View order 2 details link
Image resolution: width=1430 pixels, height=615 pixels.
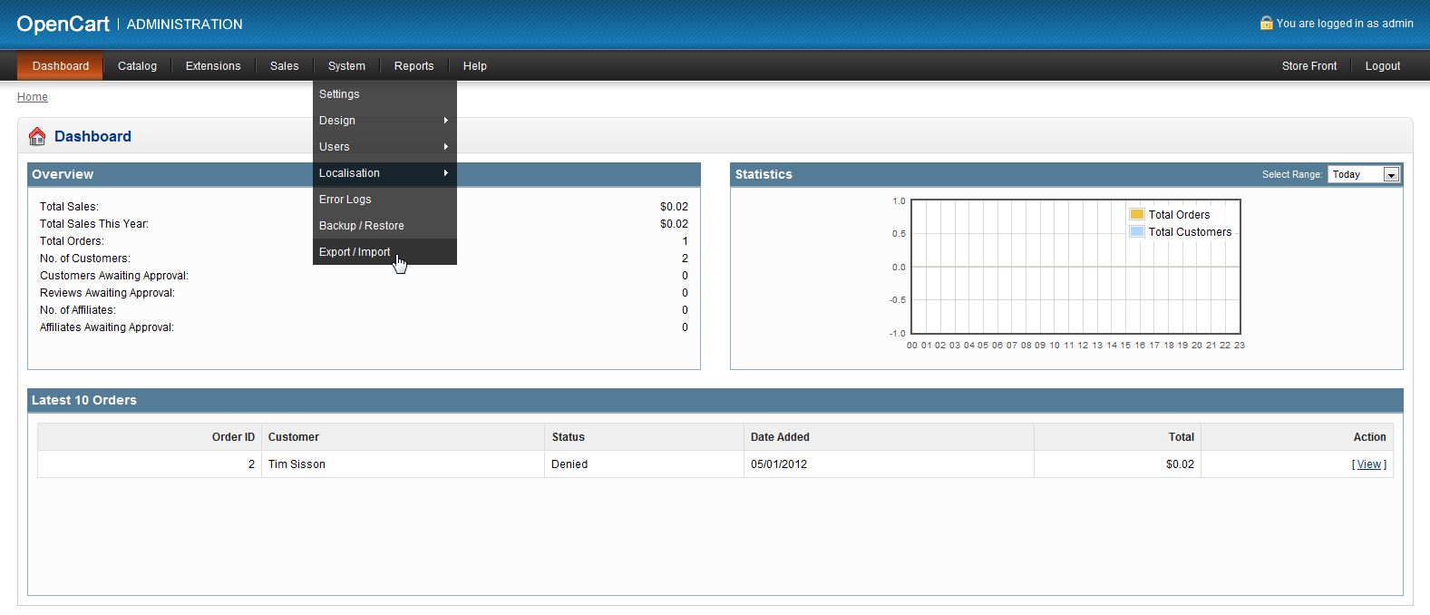pyautogui.click(x=1368, y=464)
